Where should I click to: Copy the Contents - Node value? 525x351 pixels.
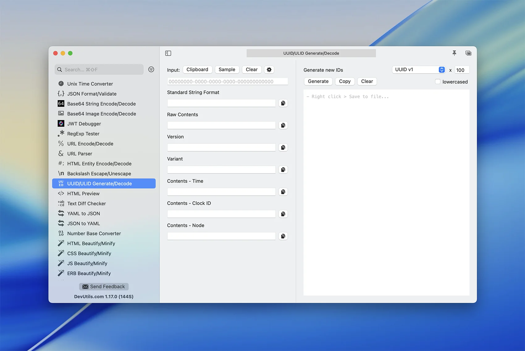pyautogui.click(x=283, y=236)
